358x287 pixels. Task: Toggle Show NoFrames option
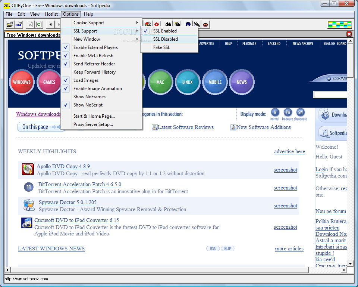coord(101,97)
